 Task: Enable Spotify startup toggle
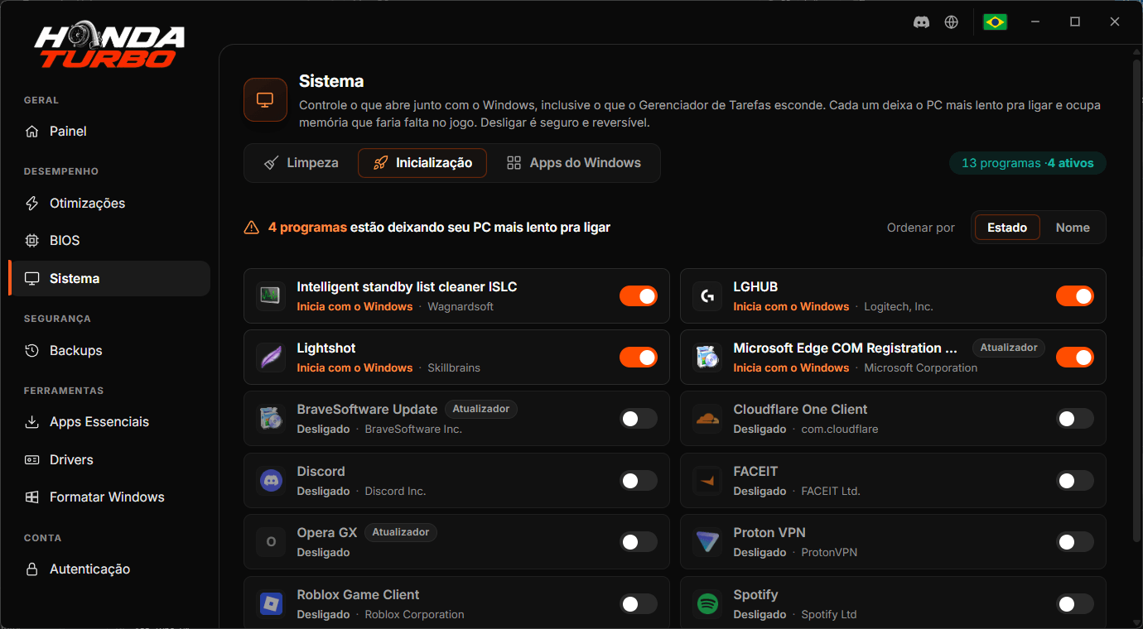click(1075, 603)
